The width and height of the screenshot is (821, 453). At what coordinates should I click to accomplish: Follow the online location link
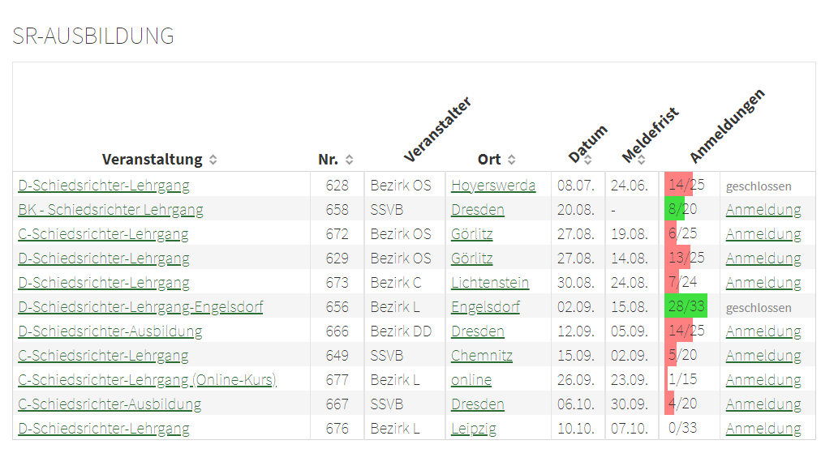click(471, 380)
